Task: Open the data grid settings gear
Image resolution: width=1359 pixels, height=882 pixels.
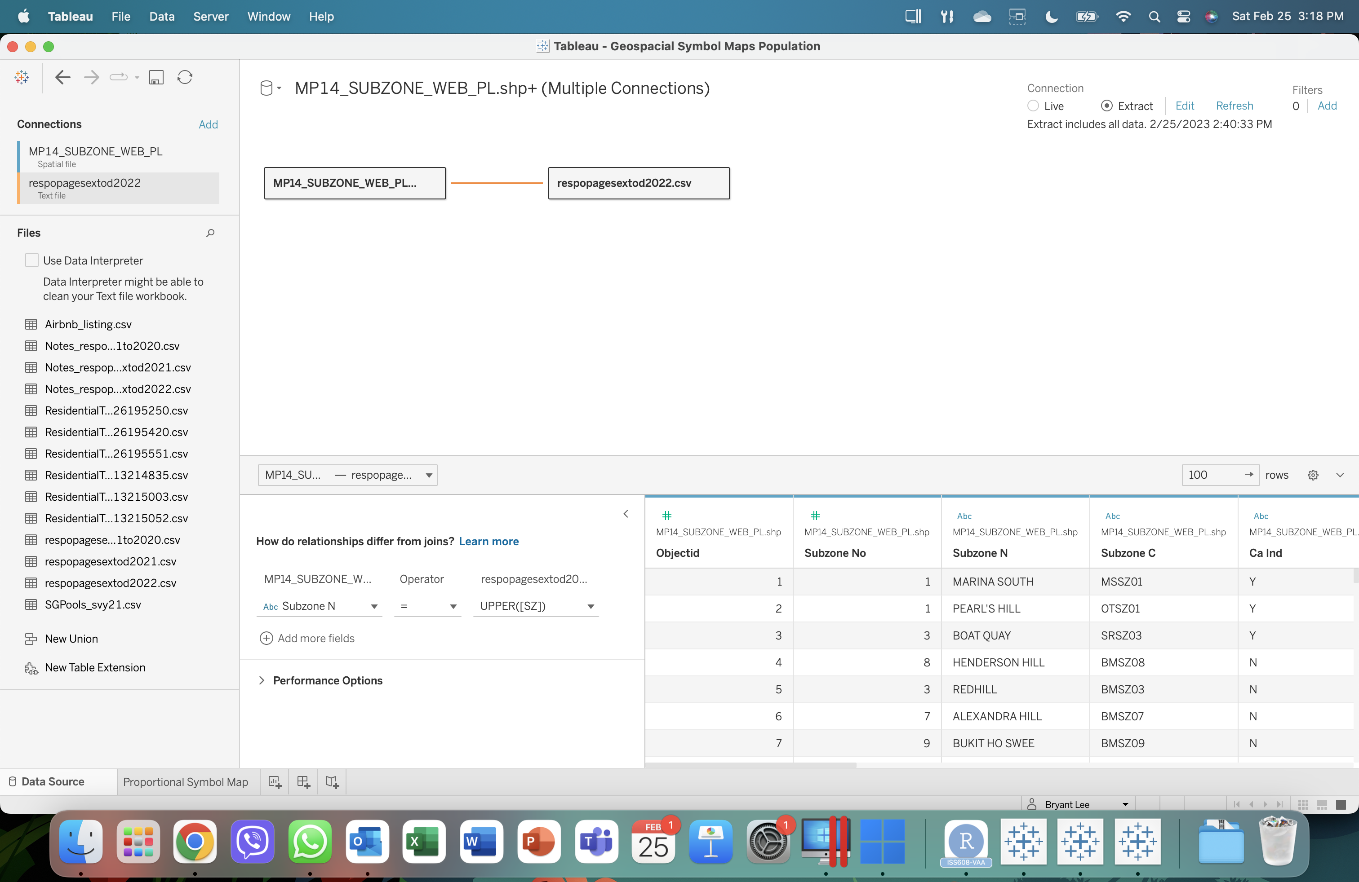Action: pos(1313,475)
